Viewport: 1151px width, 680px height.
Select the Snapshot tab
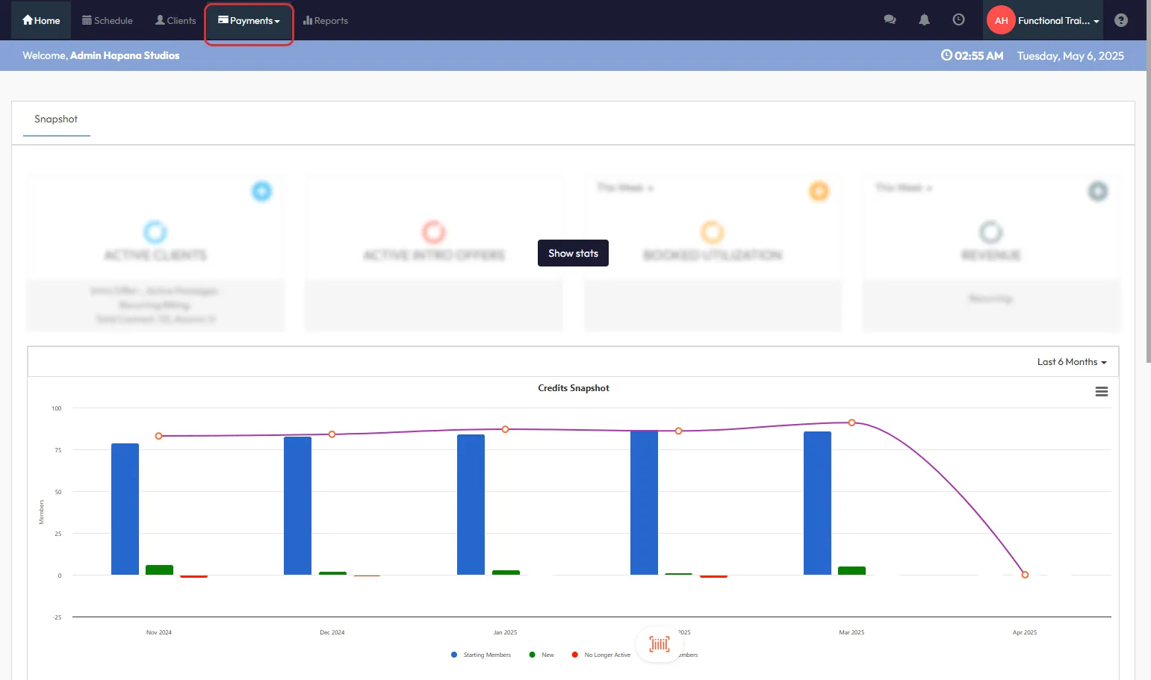[x=56, y=119]
